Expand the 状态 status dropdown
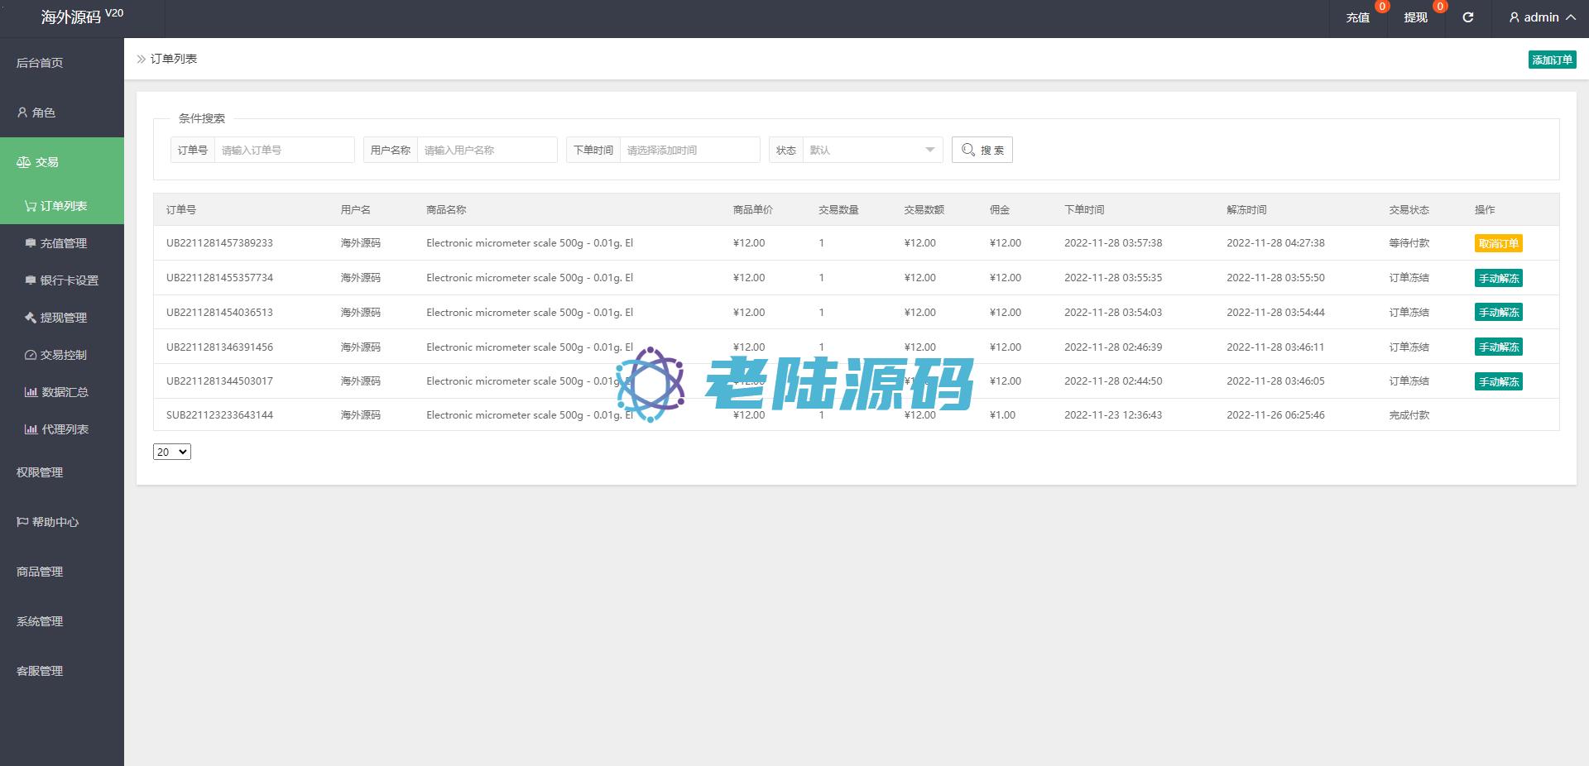 click(x=872, y=150)
